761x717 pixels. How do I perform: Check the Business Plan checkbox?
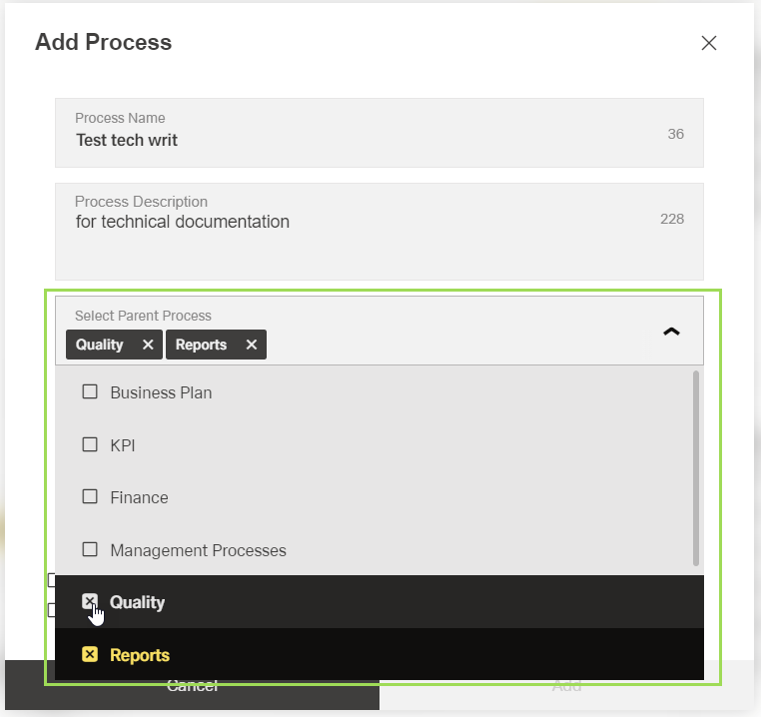(90, 392)
